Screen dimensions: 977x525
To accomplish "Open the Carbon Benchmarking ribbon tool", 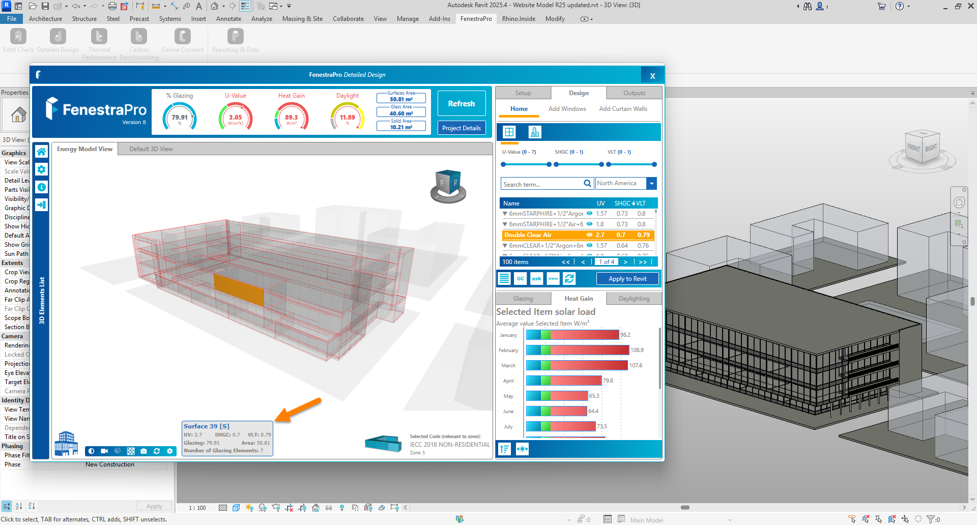I will pyautogui.click(x=139, y=44).
